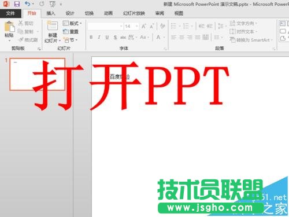Click the Undo arrow icon
The image size is (289, 217).
28,3
